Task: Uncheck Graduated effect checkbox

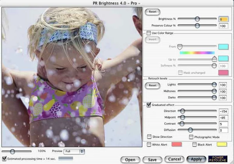Action: click(x=149, y=105)
